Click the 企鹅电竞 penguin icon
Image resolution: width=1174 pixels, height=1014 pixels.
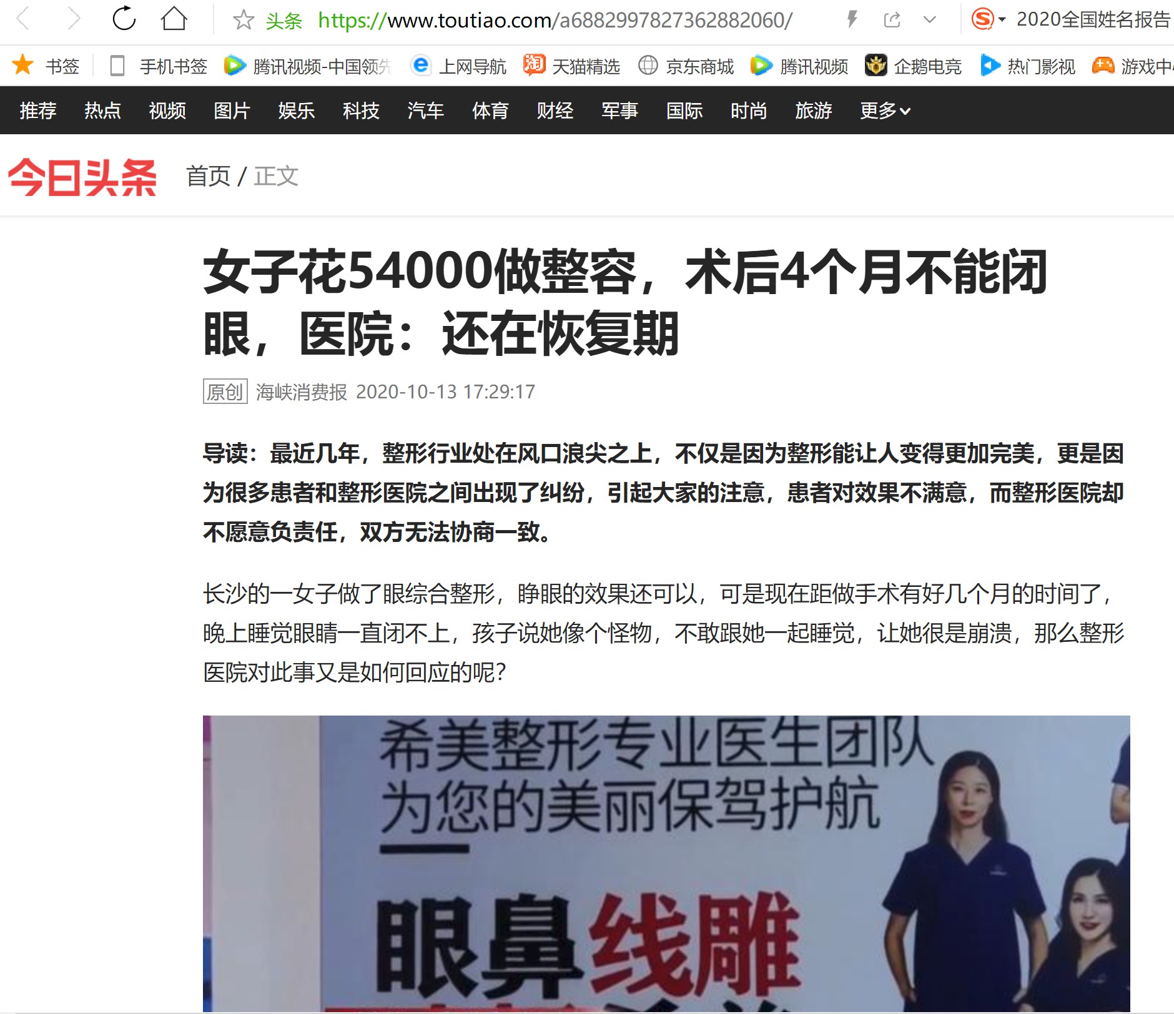(876, 65)
